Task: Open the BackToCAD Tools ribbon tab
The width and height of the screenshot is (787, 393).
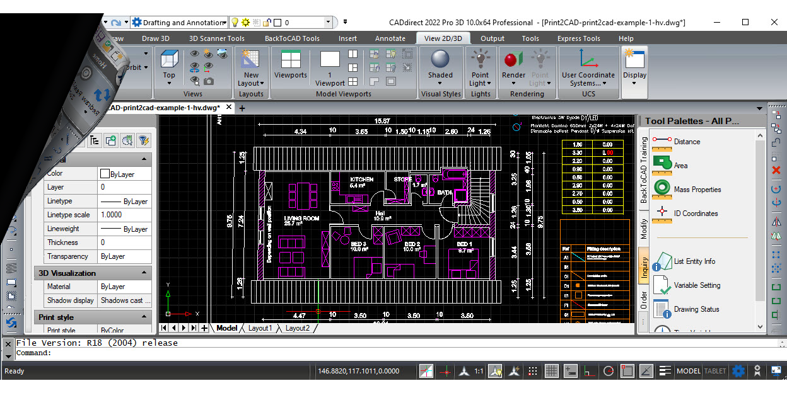Action: point(292,38)
